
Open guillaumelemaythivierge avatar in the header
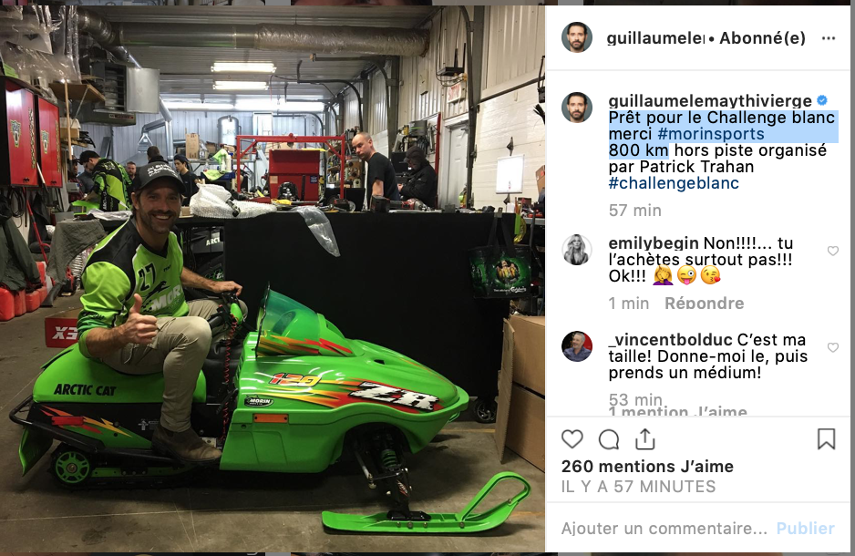coord(577,37)
